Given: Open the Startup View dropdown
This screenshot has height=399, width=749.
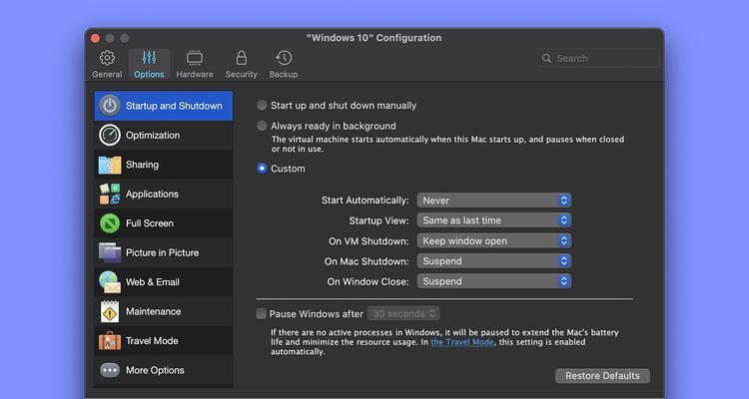Looking at the screenshot, I should (494, 220).
